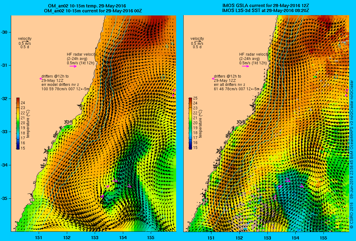This screenshot has height=241, width=356.
Task: Click '0.5m/s (1kt 12h)' in left panel
Action: 80,63
